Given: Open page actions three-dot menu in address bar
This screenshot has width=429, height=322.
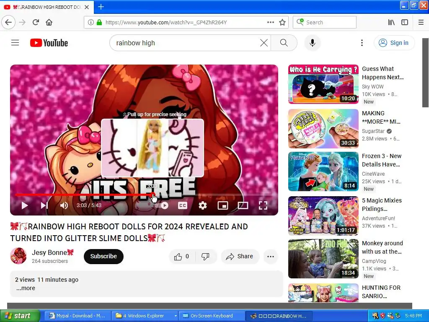Looking at the screenshot, I should click(270, 22).
